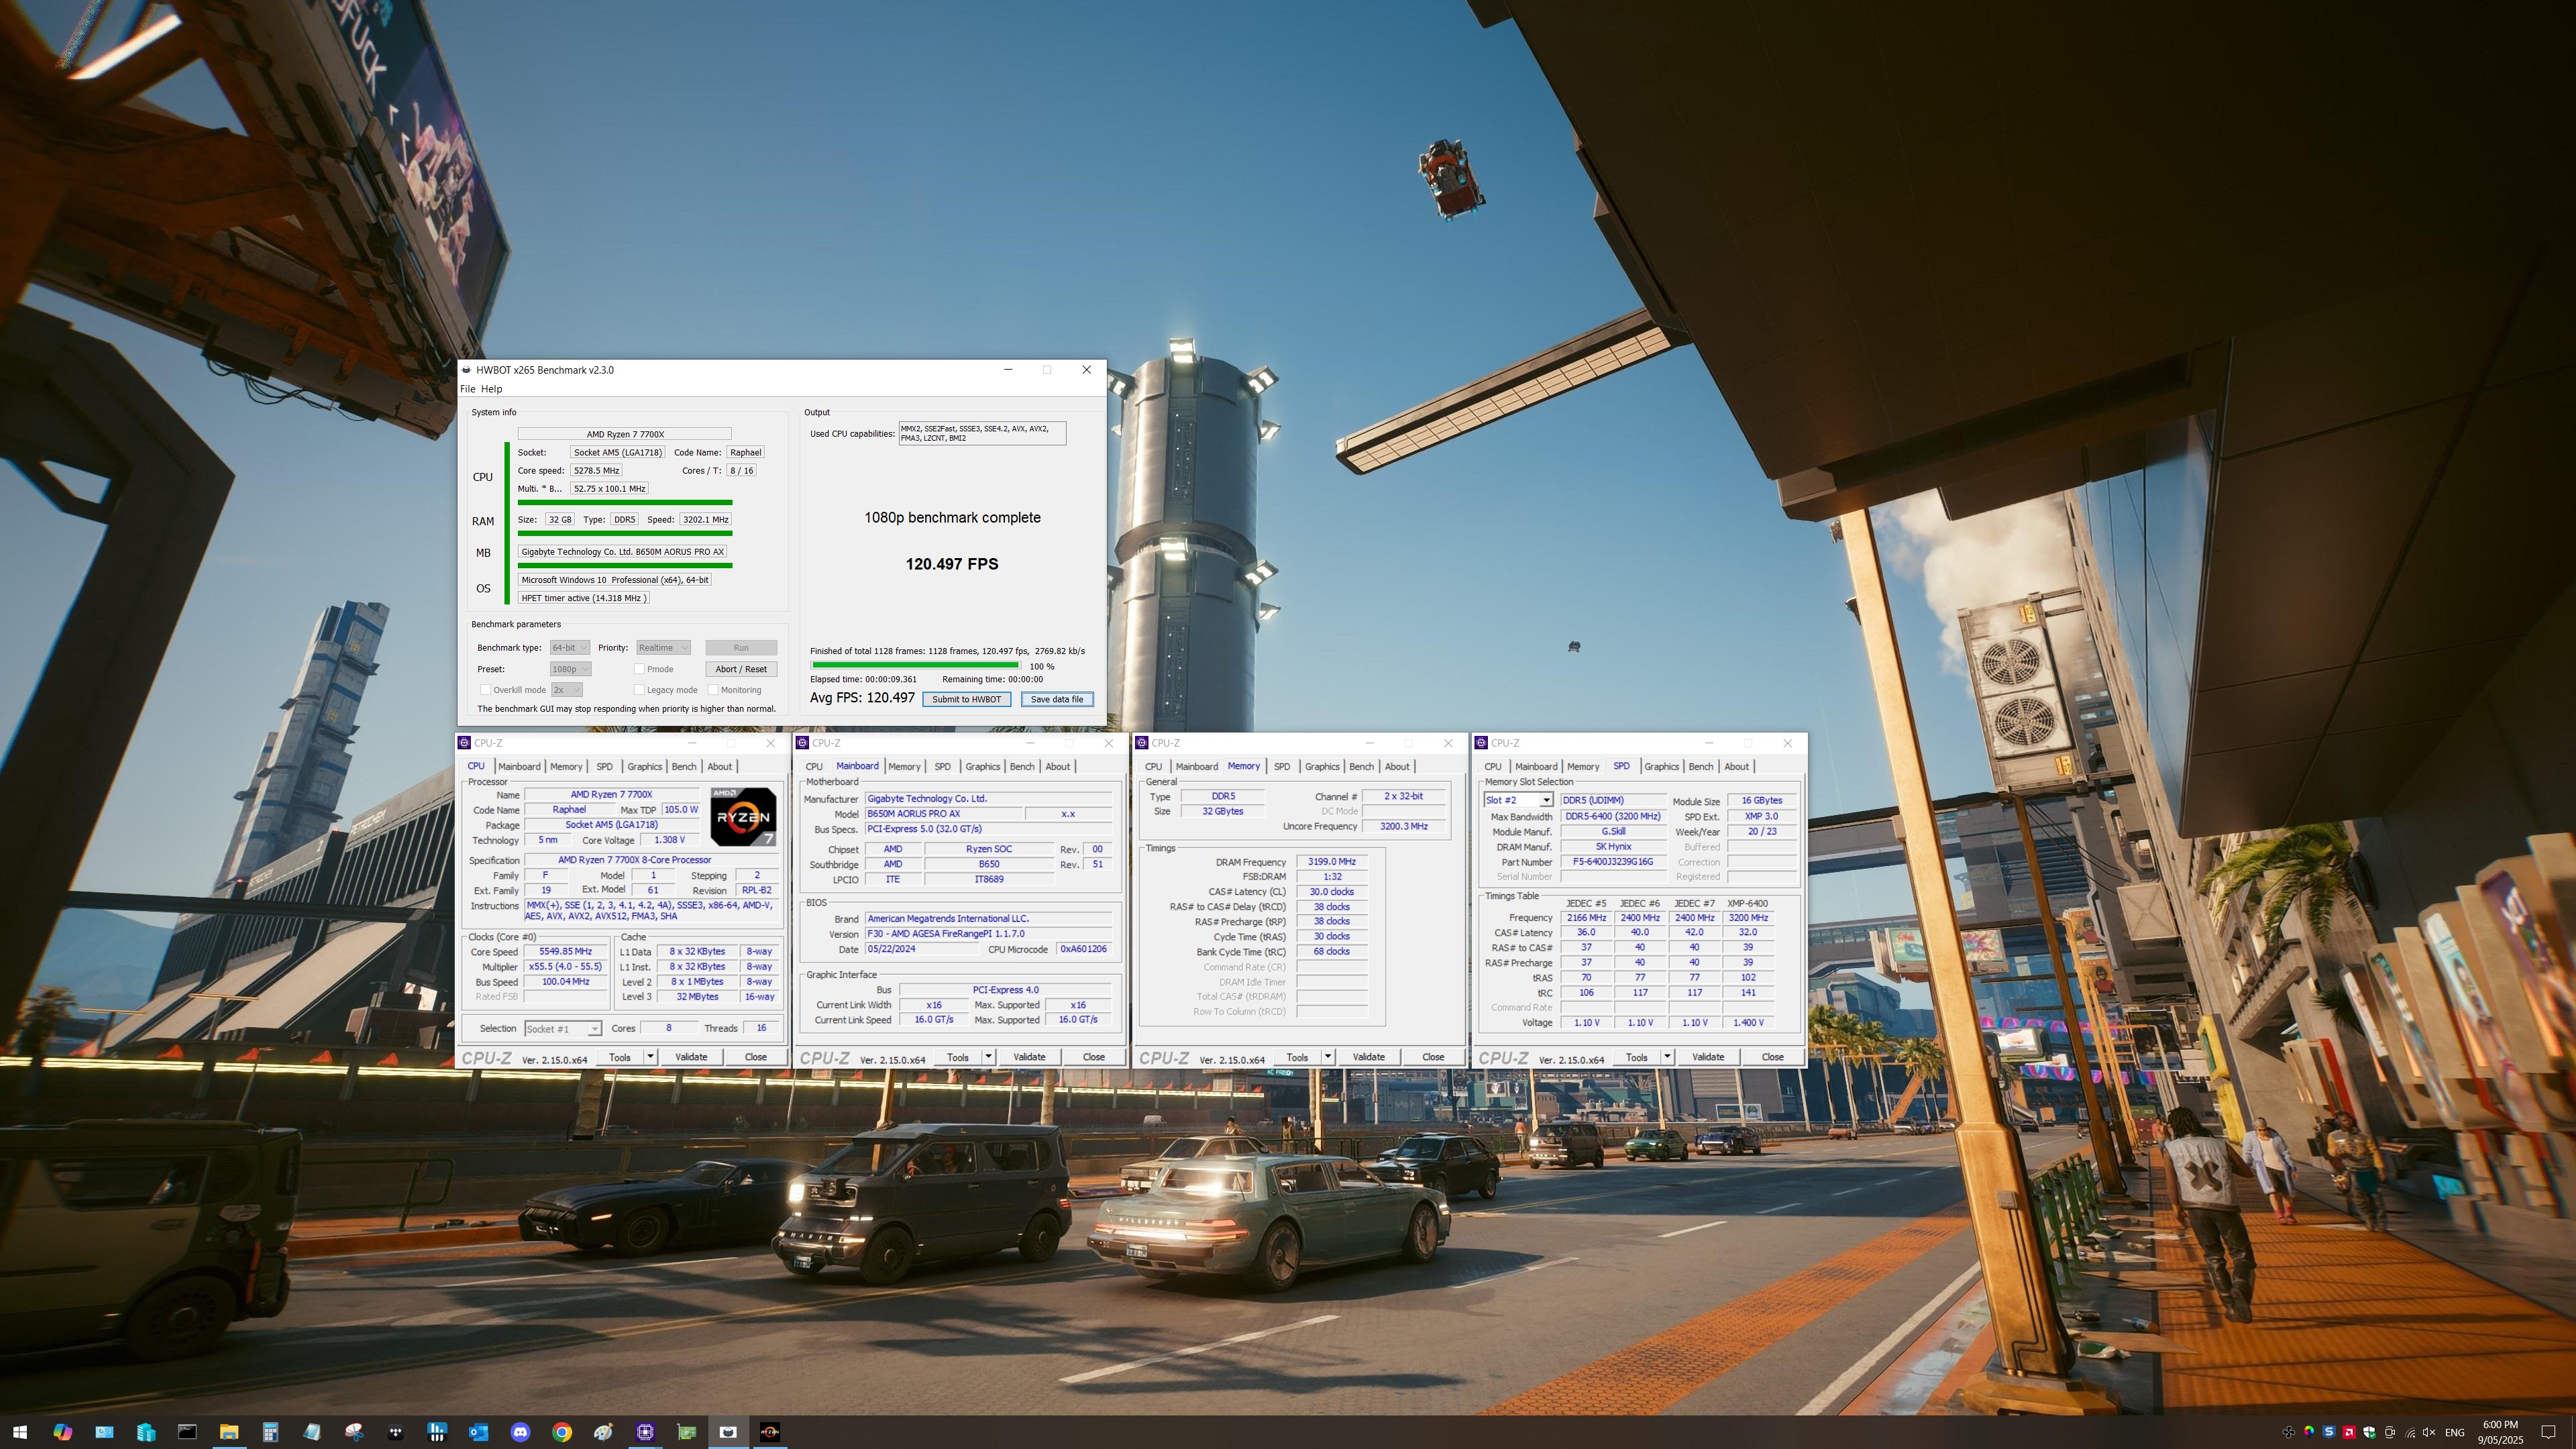Screen dimensions: 2576x1449
Task: Open RGB color wheel tray icon
Action: pyautogui.click(x=2309, y=1432)
